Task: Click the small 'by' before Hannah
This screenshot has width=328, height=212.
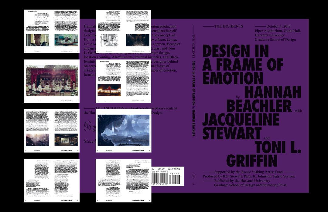Action: [237, 97]
